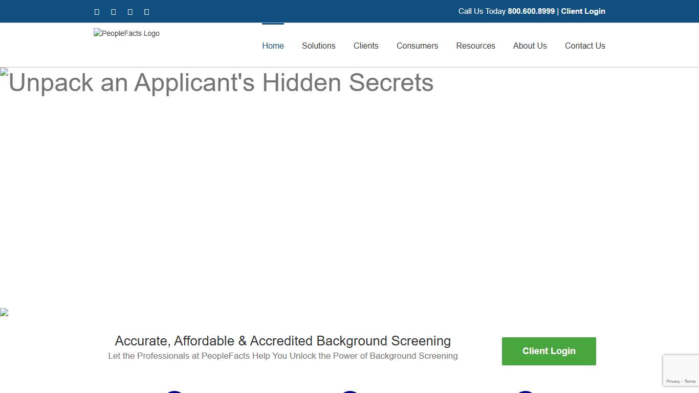Image resolution: width=699 pixels, height=393 pixels.
Task: Click the middle blue circular feature icon
Action: click(350, 392)
